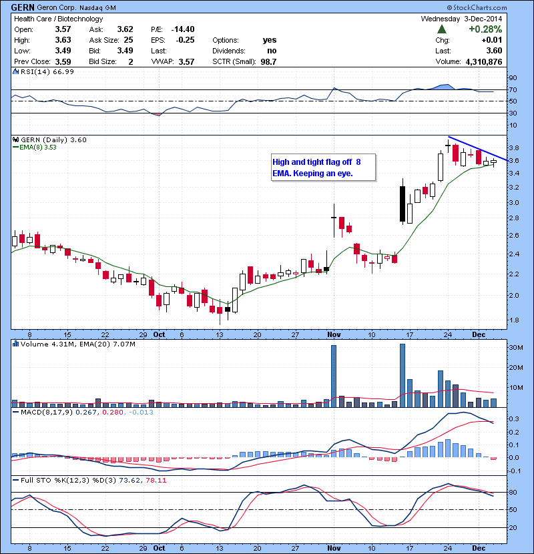Click the price axis label 3.8
Viewport: 534px width, 554px height.
pyautogui.click(x=514, y=148)
